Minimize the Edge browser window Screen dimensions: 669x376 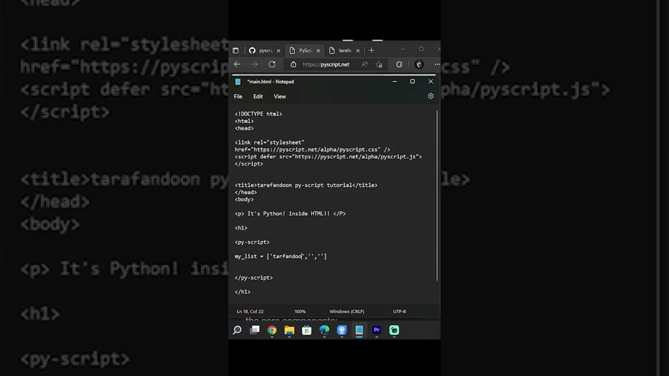point(402,49)
